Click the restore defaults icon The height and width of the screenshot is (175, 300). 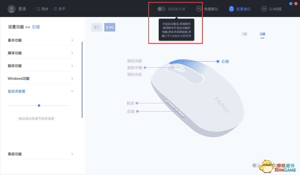click(x=199, y=9)
